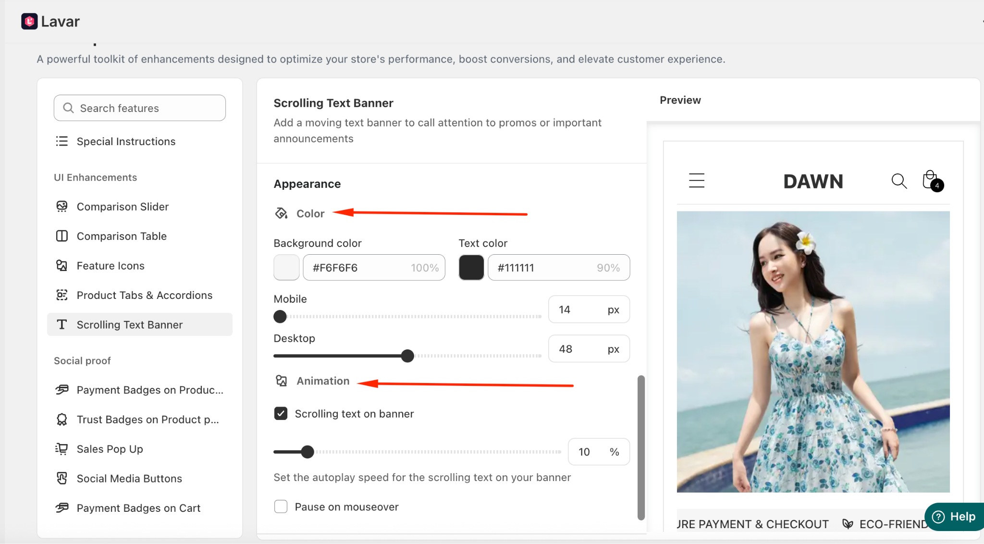Screen dimensions: 984x544
Task: Collapse the Animation section header
Action: [322, 381]
